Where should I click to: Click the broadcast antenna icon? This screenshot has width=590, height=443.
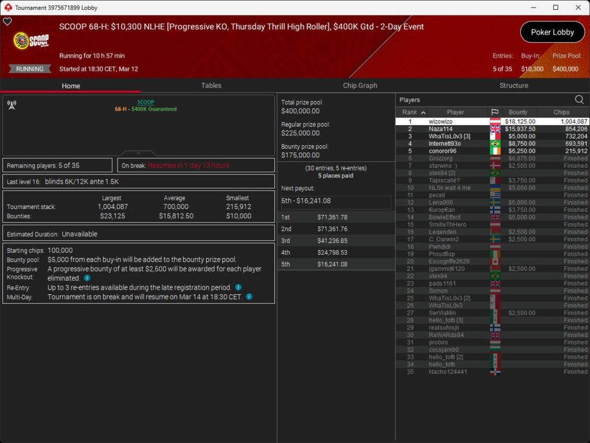12,105
